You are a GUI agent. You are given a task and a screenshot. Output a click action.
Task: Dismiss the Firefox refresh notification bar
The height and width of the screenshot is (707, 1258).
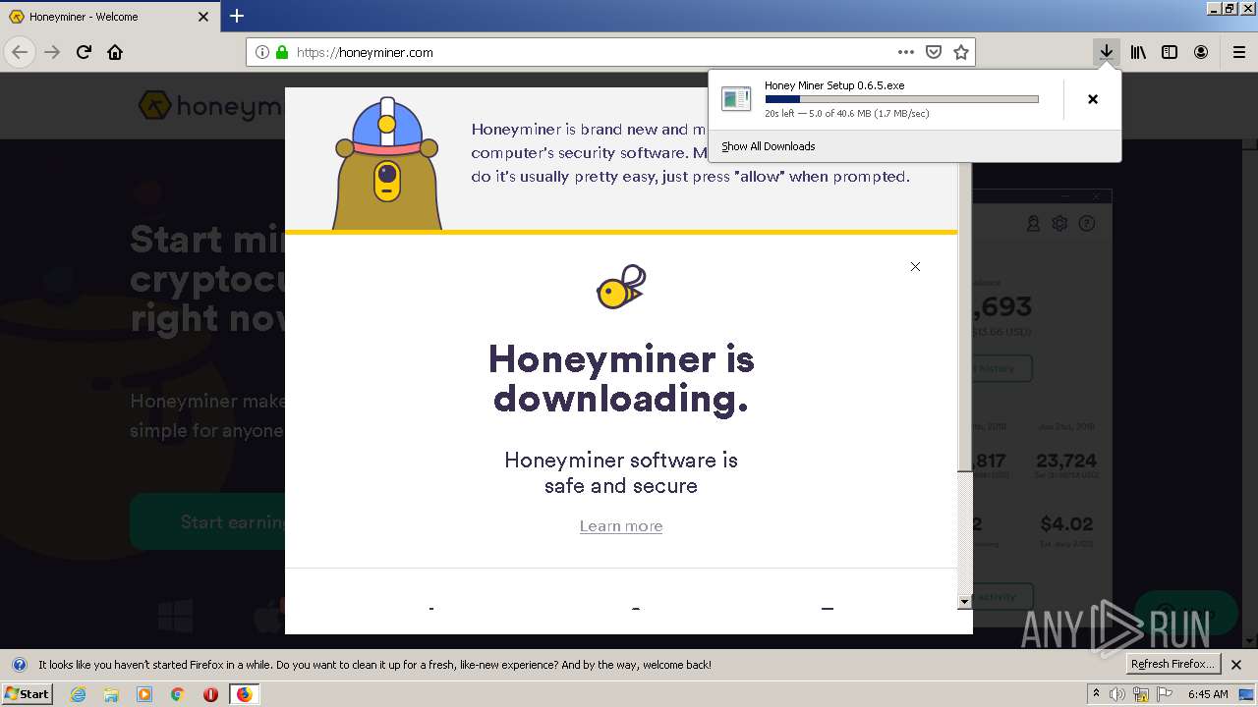pyautogui.click(x=1237, y=665)
